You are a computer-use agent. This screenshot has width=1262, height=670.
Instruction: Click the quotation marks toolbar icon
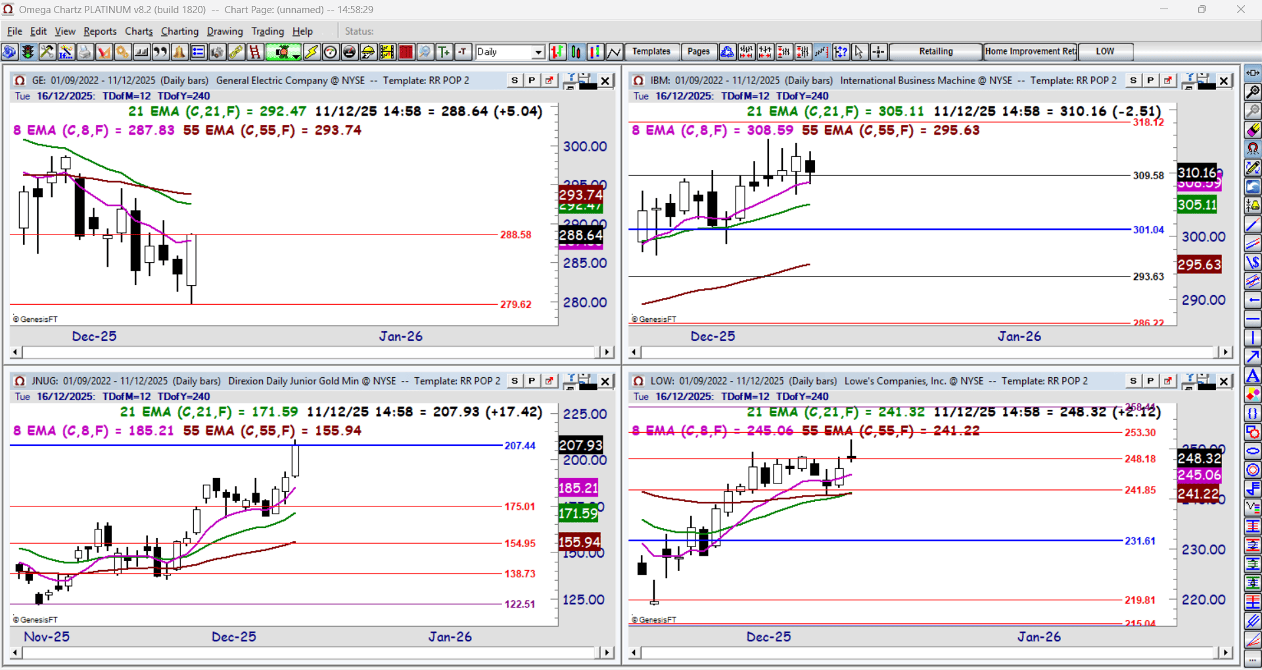(160, 52)
